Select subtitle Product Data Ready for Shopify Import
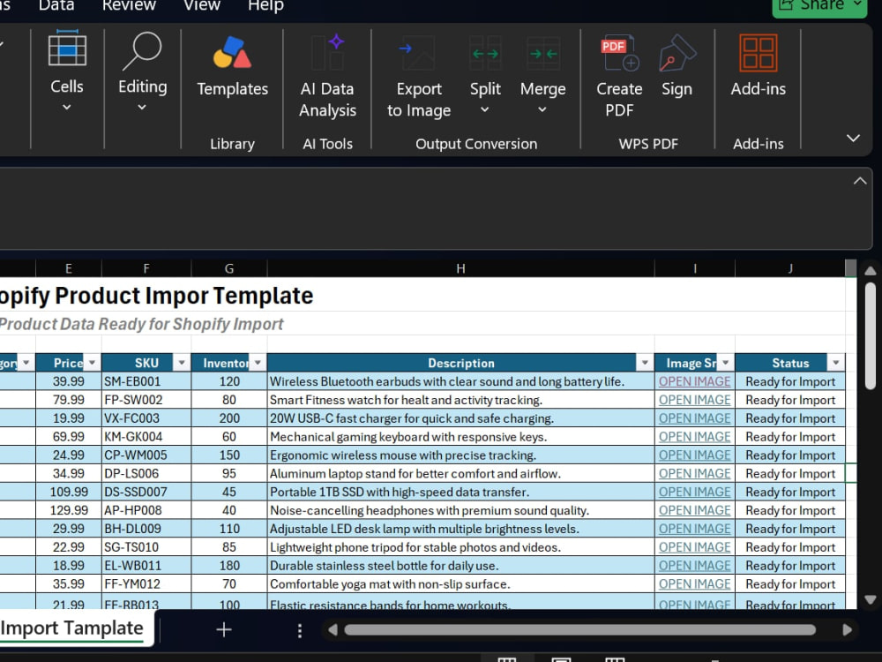 point(141,324)
